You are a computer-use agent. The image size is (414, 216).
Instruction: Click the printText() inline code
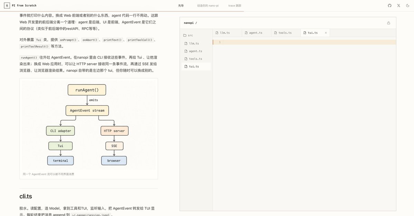tap(113, 40)
